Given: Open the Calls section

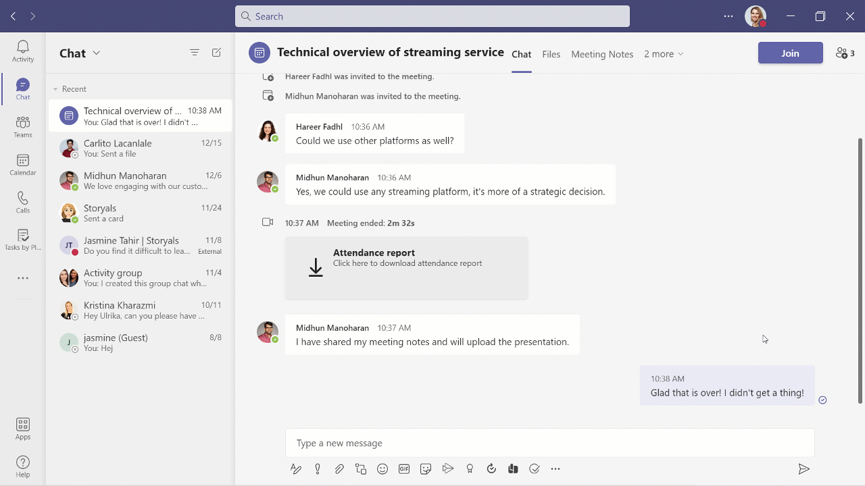Looking at the screenshot, I should click(22, 201).
